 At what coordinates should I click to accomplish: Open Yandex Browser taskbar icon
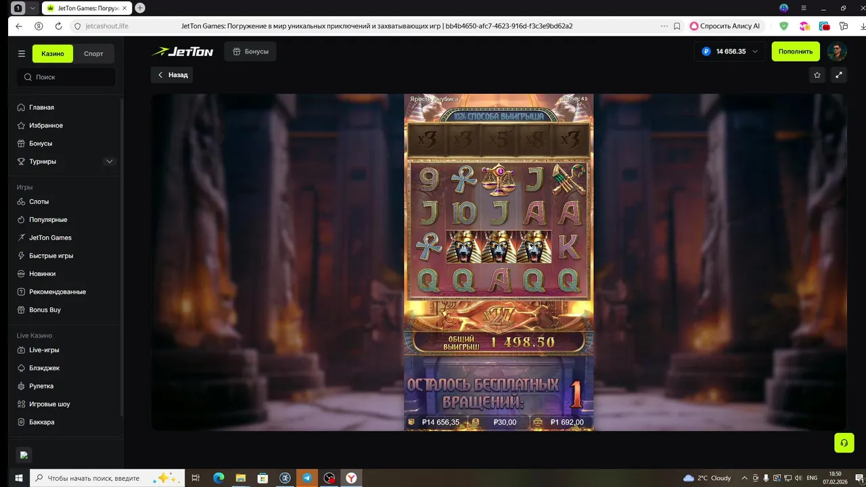pos(351,478)
